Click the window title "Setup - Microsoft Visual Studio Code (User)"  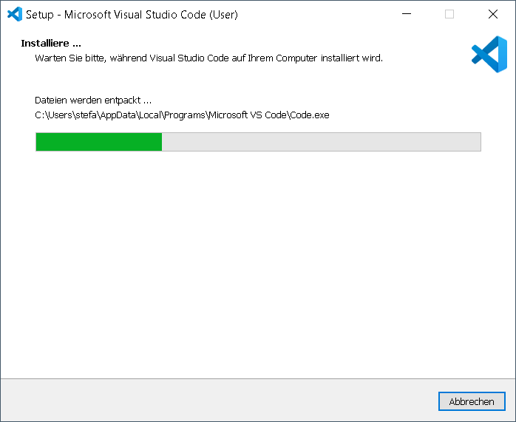(x=132, y=14)
